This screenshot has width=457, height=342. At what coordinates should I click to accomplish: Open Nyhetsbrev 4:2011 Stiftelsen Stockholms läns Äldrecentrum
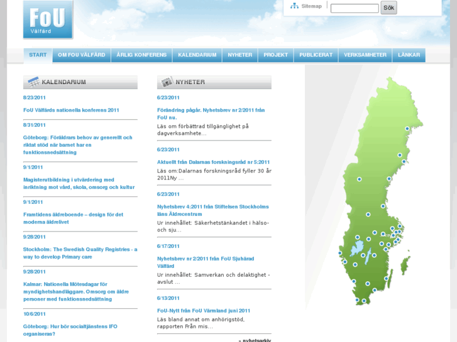pos(212,210)
